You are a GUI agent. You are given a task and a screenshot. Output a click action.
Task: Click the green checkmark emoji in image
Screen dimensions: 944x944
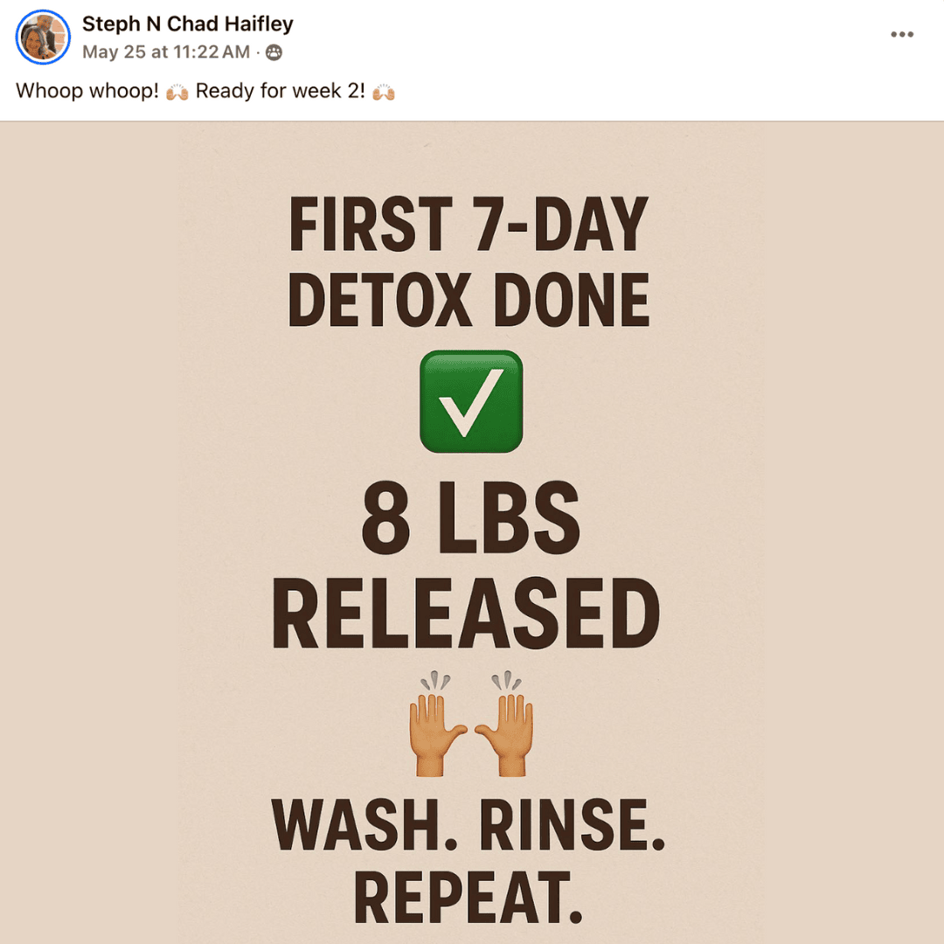click(x=471, y=401)
